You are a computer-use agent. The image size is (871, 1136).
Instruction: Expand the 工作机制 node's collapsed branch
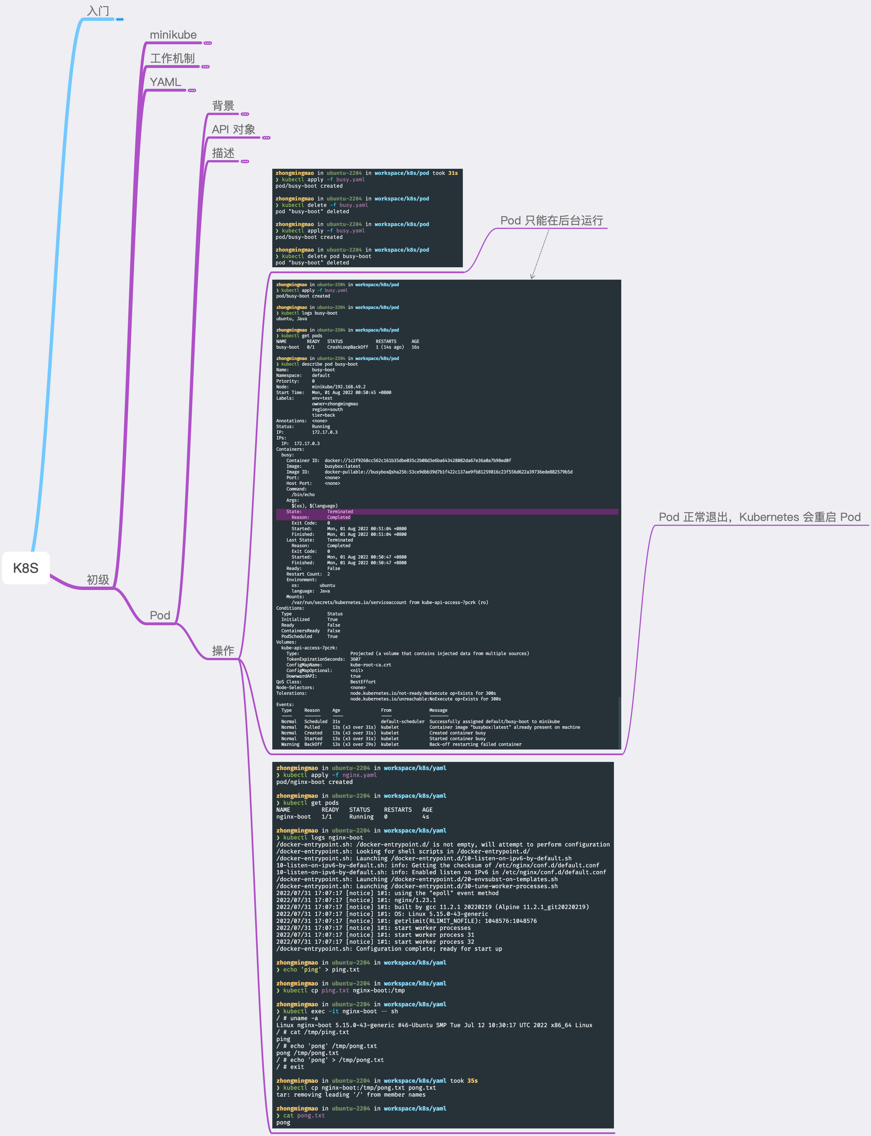(x=205, y=67)
